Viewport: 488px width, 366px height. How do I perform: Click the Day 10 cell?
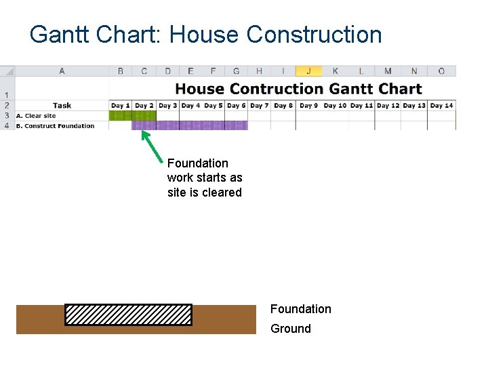click(335, 106)
